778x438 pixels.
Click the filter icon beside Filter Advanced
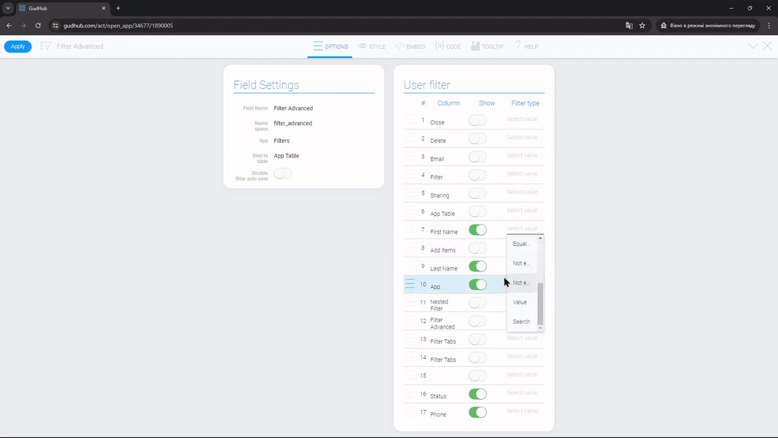[45, 46]
